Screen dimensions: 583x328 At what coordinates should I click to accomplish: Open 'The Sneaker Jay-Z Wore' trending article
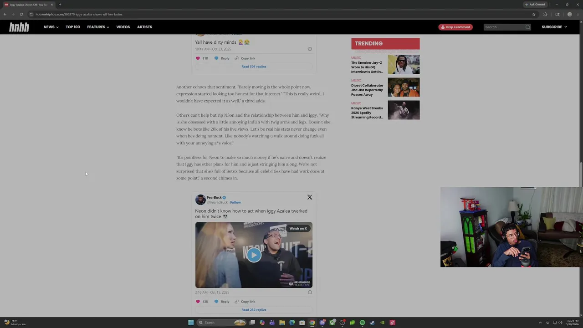pos(367,67)
